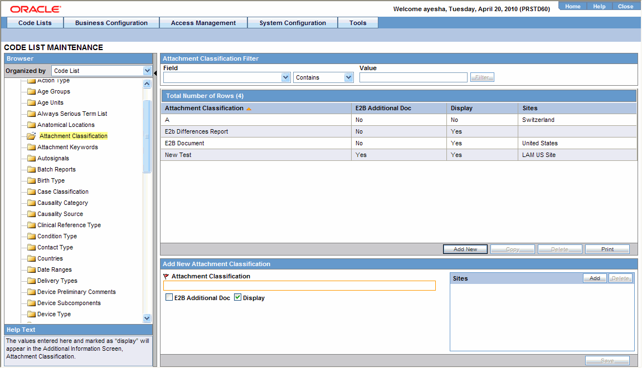Click the browser tree scrollbar thumb
This screenshot has height=368, width=642.
(147, 136)
